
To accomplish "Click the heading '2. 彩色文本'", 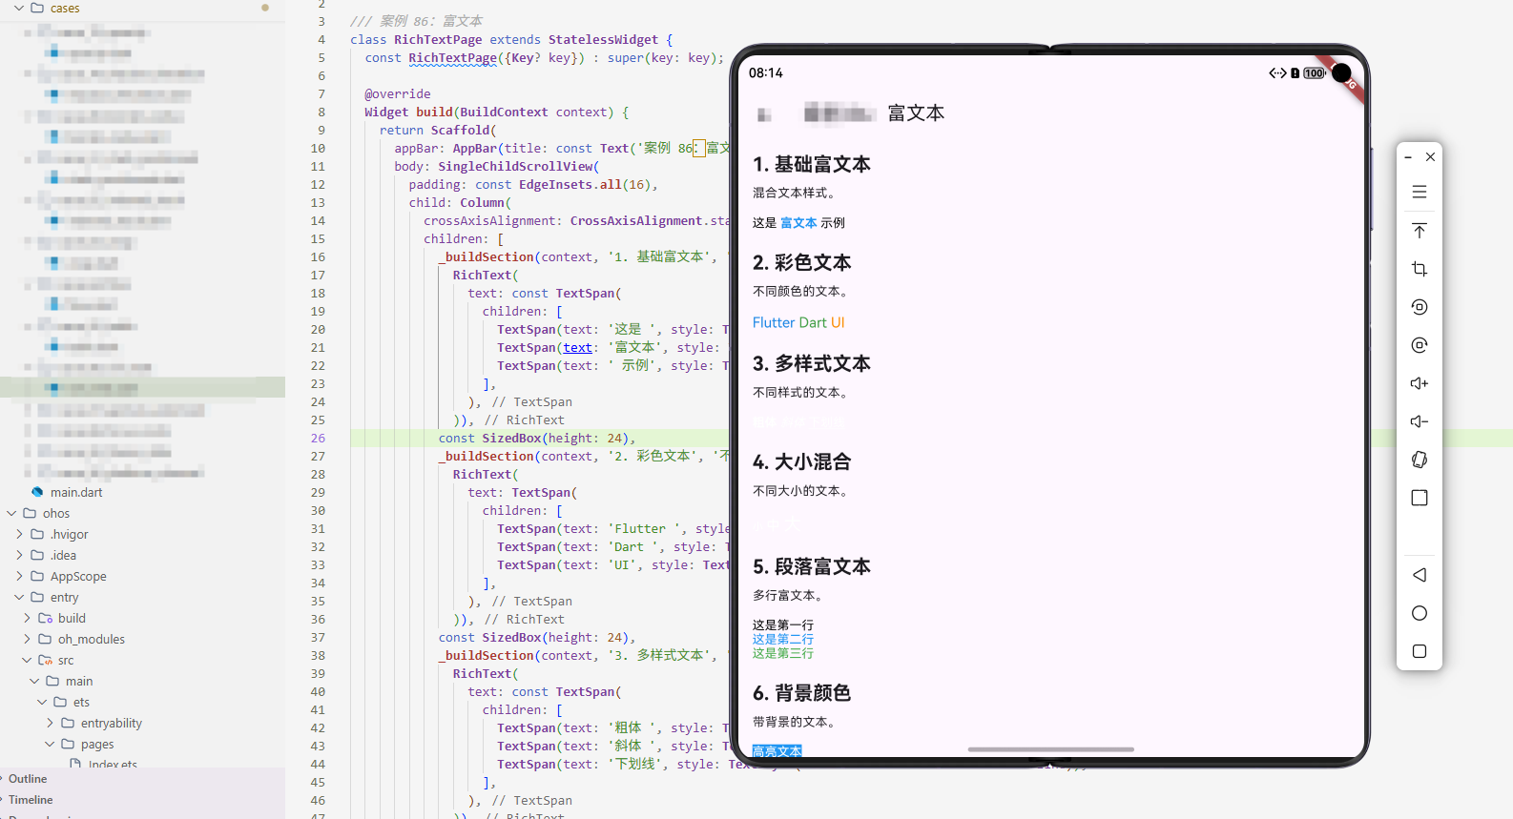I will [802, 262].
